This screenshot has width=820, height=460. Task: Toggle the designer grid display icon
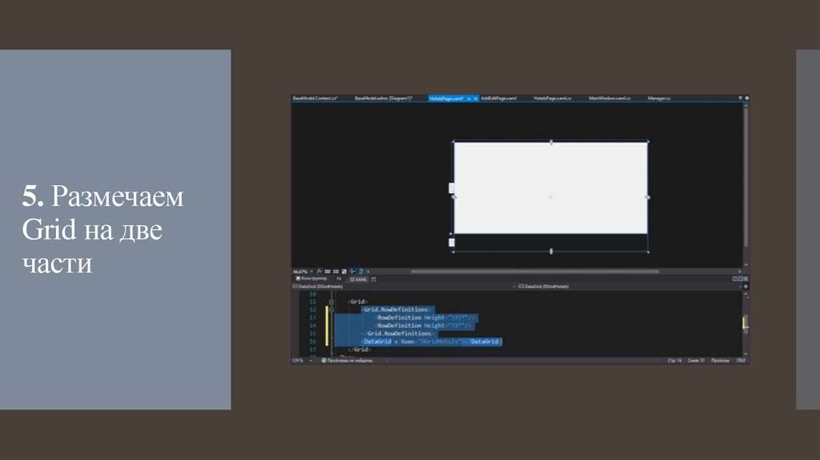[328, 271]
